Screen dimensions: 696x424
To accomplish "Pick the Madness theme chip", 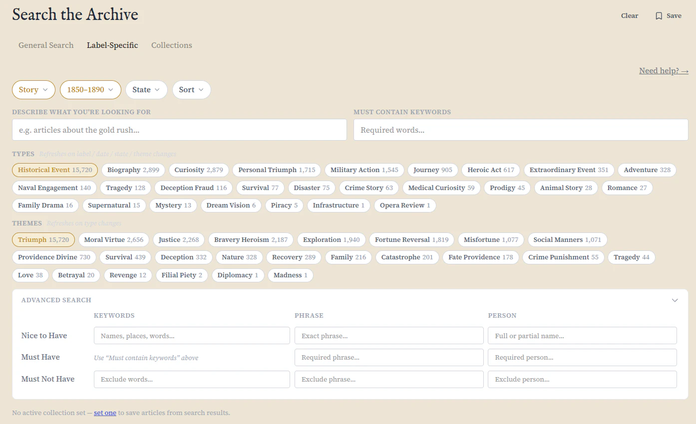I will (x=291, y=275).
